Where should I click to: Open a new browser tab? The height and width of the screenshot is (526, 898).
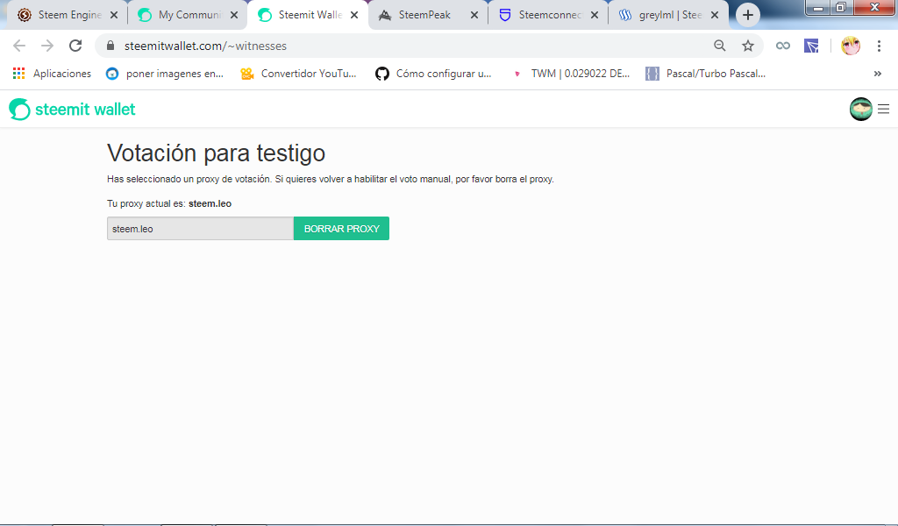click(x=747, y=15)
